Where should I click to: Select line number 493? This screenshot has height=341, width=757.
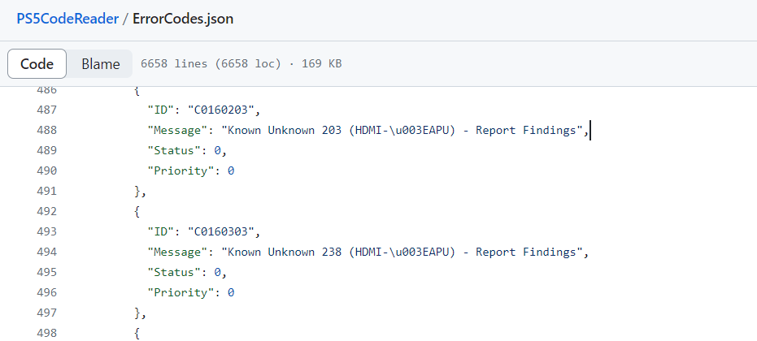[46, 231]
